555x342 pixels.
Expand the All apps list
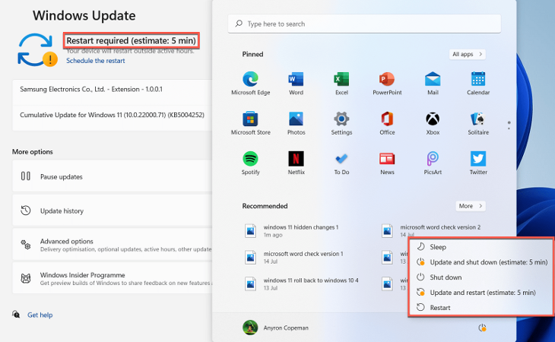pos(468,54)
